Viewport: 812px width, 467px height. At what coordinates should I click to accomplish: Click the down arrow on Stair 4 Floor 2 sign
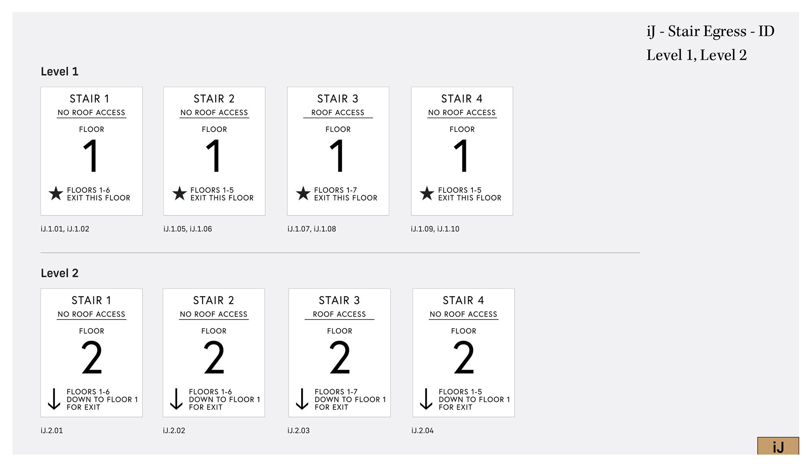coord(426,399)
